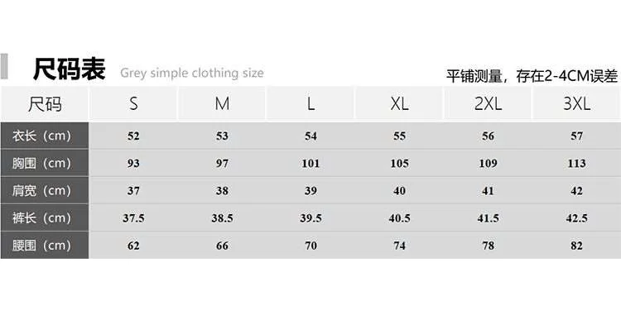Select the 2XL size column header
Image resolution: width=621 pixels, height=310 pixels.
pyautogui.click(x=488, y=103)
